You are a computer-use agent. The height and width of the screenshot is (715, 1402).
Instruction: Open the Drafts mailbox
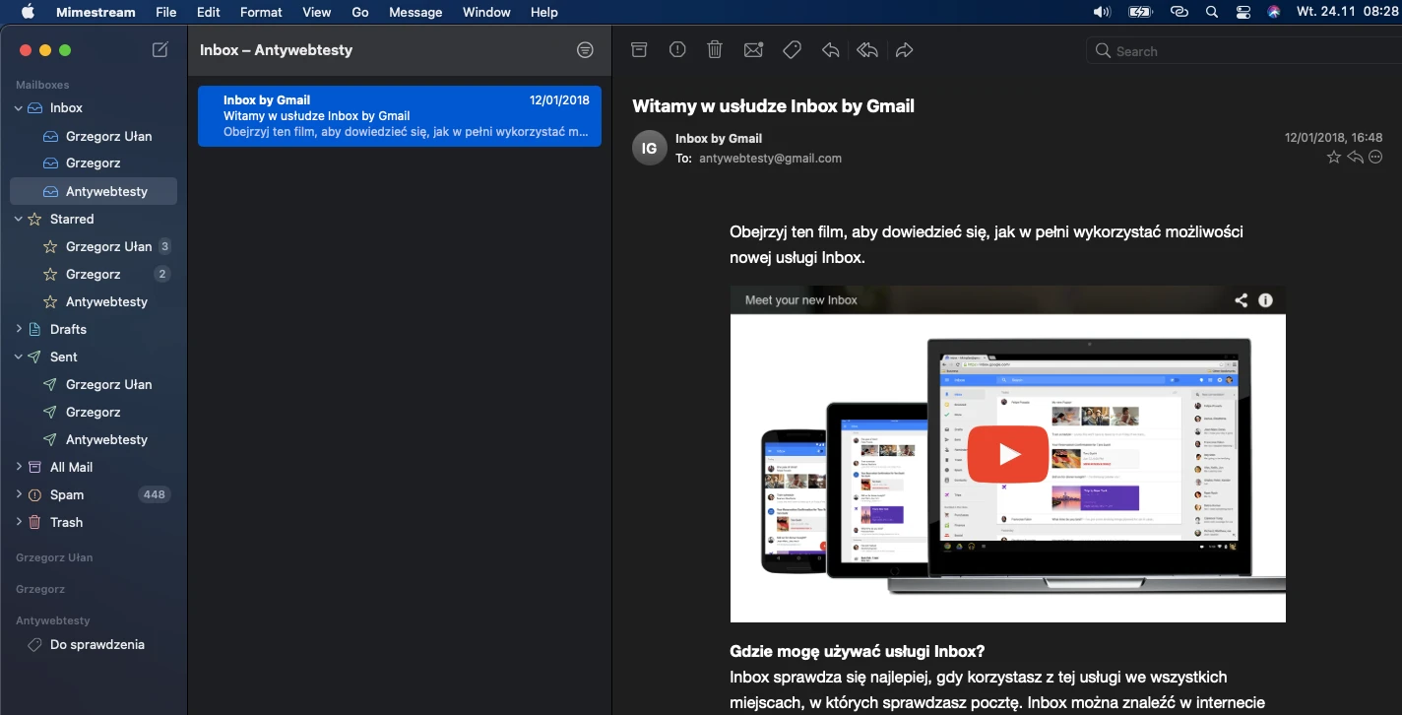pos(96,329)
